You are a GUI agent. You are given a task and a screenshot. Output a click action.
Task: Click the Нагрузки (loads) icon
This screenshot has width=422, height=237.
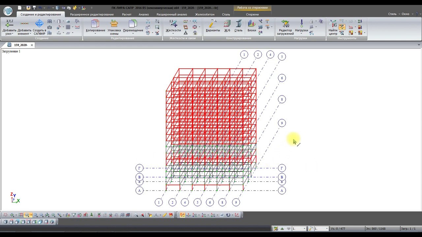pyautogui.click(x=301, y=24)
